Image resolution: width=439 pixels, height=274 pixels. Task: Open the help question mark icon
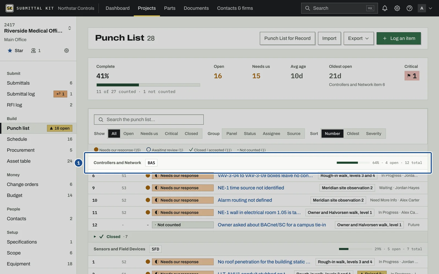[409, 8]
